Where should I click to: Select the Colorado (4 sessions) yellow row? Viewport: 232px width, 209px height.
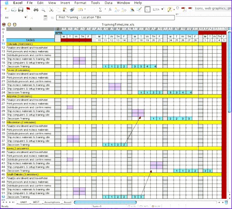[x=114, y=44]
